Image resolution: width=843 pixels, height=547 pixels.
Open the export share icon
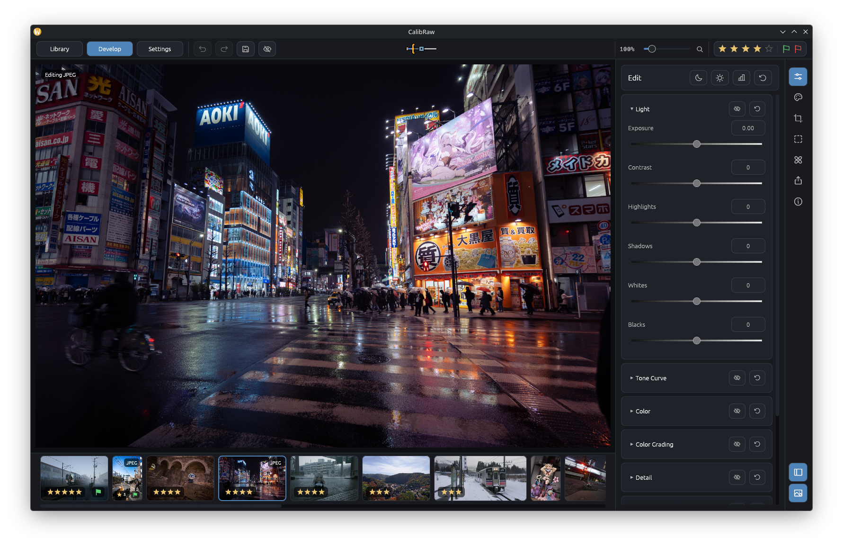click(x=798, y=180)
